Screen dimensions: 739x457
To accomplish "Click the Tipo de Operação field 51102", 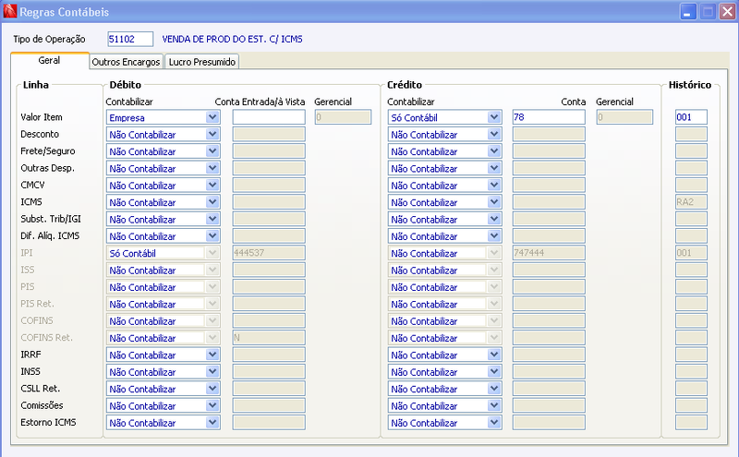I will coord(130,39).
